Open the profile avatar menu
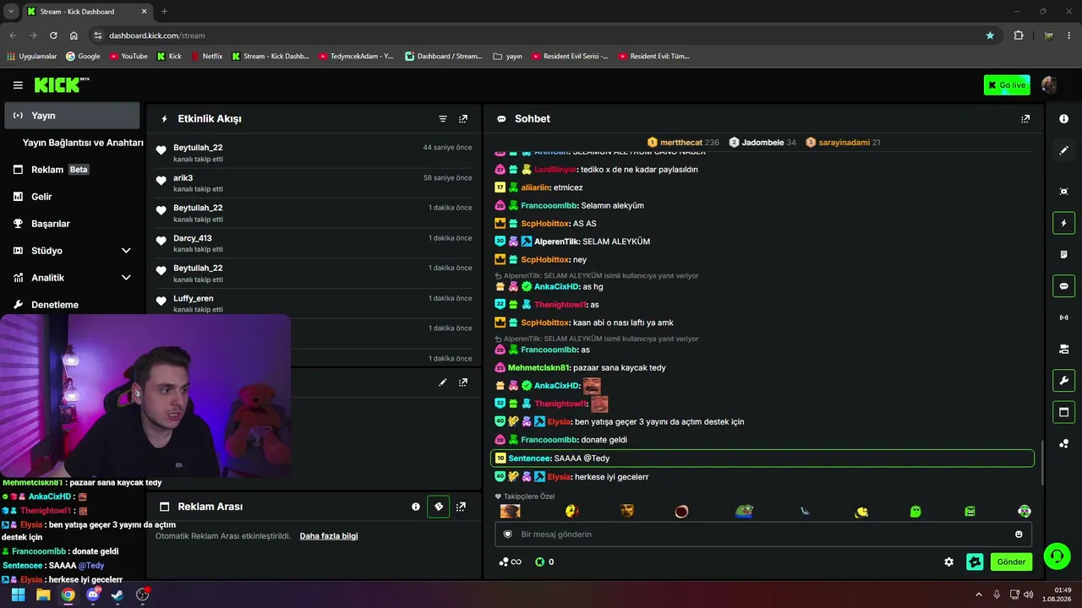Screen dimensions: 1082x608 pyautogui.click(x=1049, y=84)
